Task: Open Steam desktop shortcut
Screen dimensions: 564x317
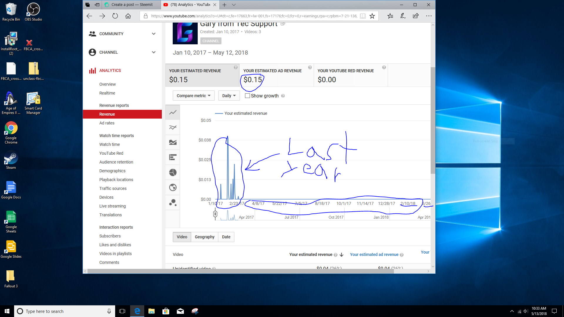Action: [x=11, y=160]
